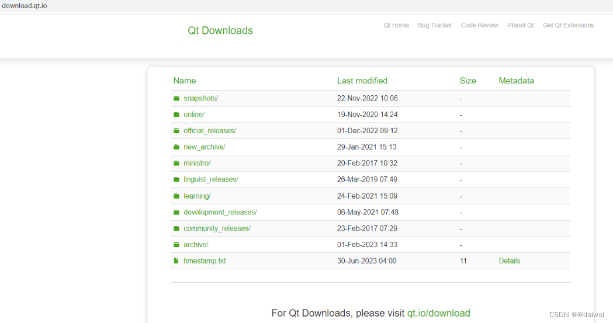
Task: Click date 24-Feb-2021 15:09
Action: coord(367,196)
